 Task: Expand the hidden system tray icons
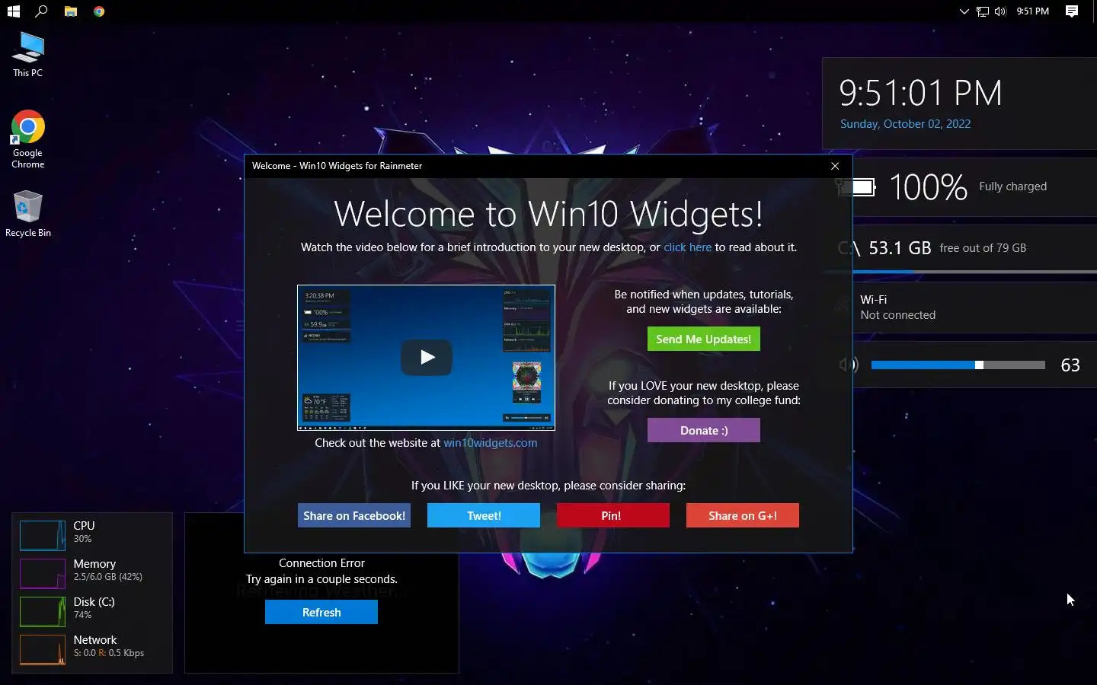tap(964, 11)
